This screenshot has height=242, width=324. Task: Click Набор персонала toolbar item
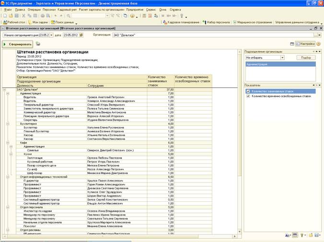[216, 22]
